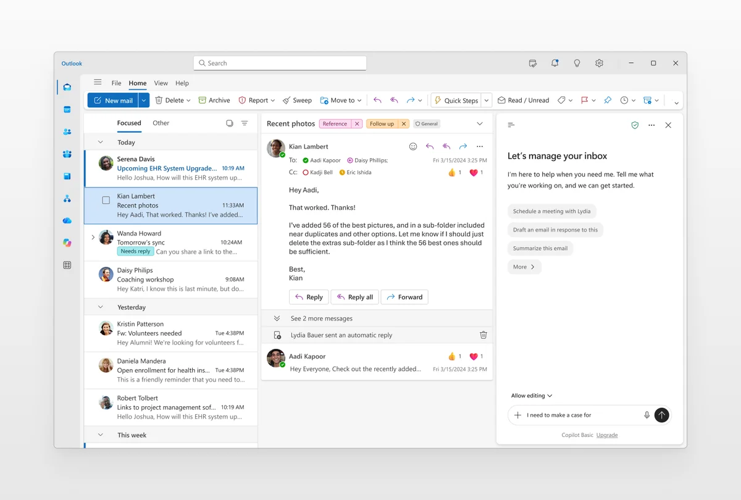741x500 pixels.
Task: Remove the Follow up category tag
Action: click(404, 123)
